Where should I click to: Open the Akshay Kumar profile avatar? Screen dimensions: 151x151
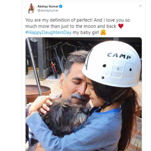pos(31,8)
